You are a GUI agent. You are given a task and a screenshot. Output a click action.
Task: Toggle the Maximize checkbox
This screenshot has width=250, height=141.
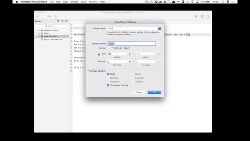(x=108, y=82)
